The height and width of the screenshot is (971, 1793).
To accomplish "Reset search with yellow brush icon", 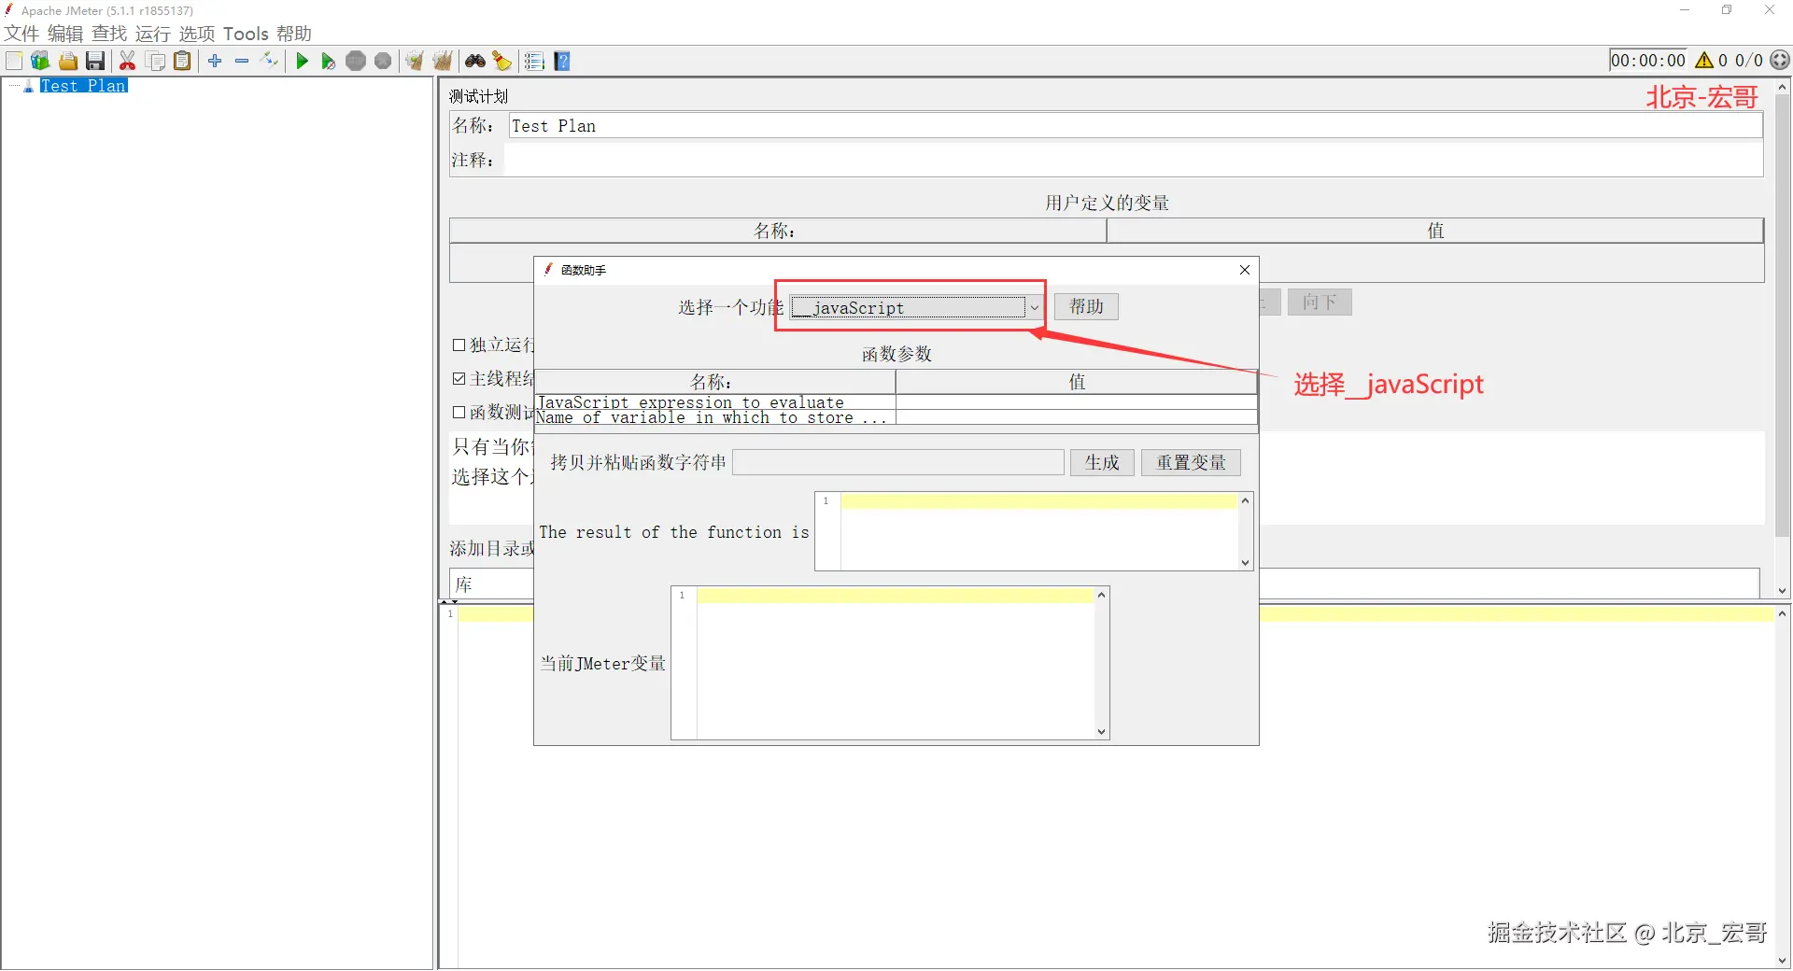I will click(502, 61).
